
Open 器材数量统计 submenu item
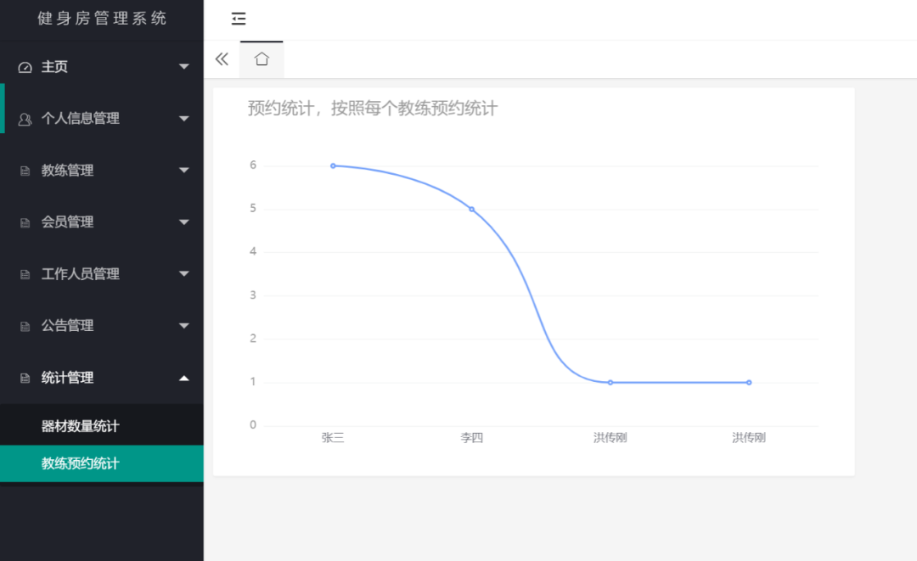pos(81,426)
